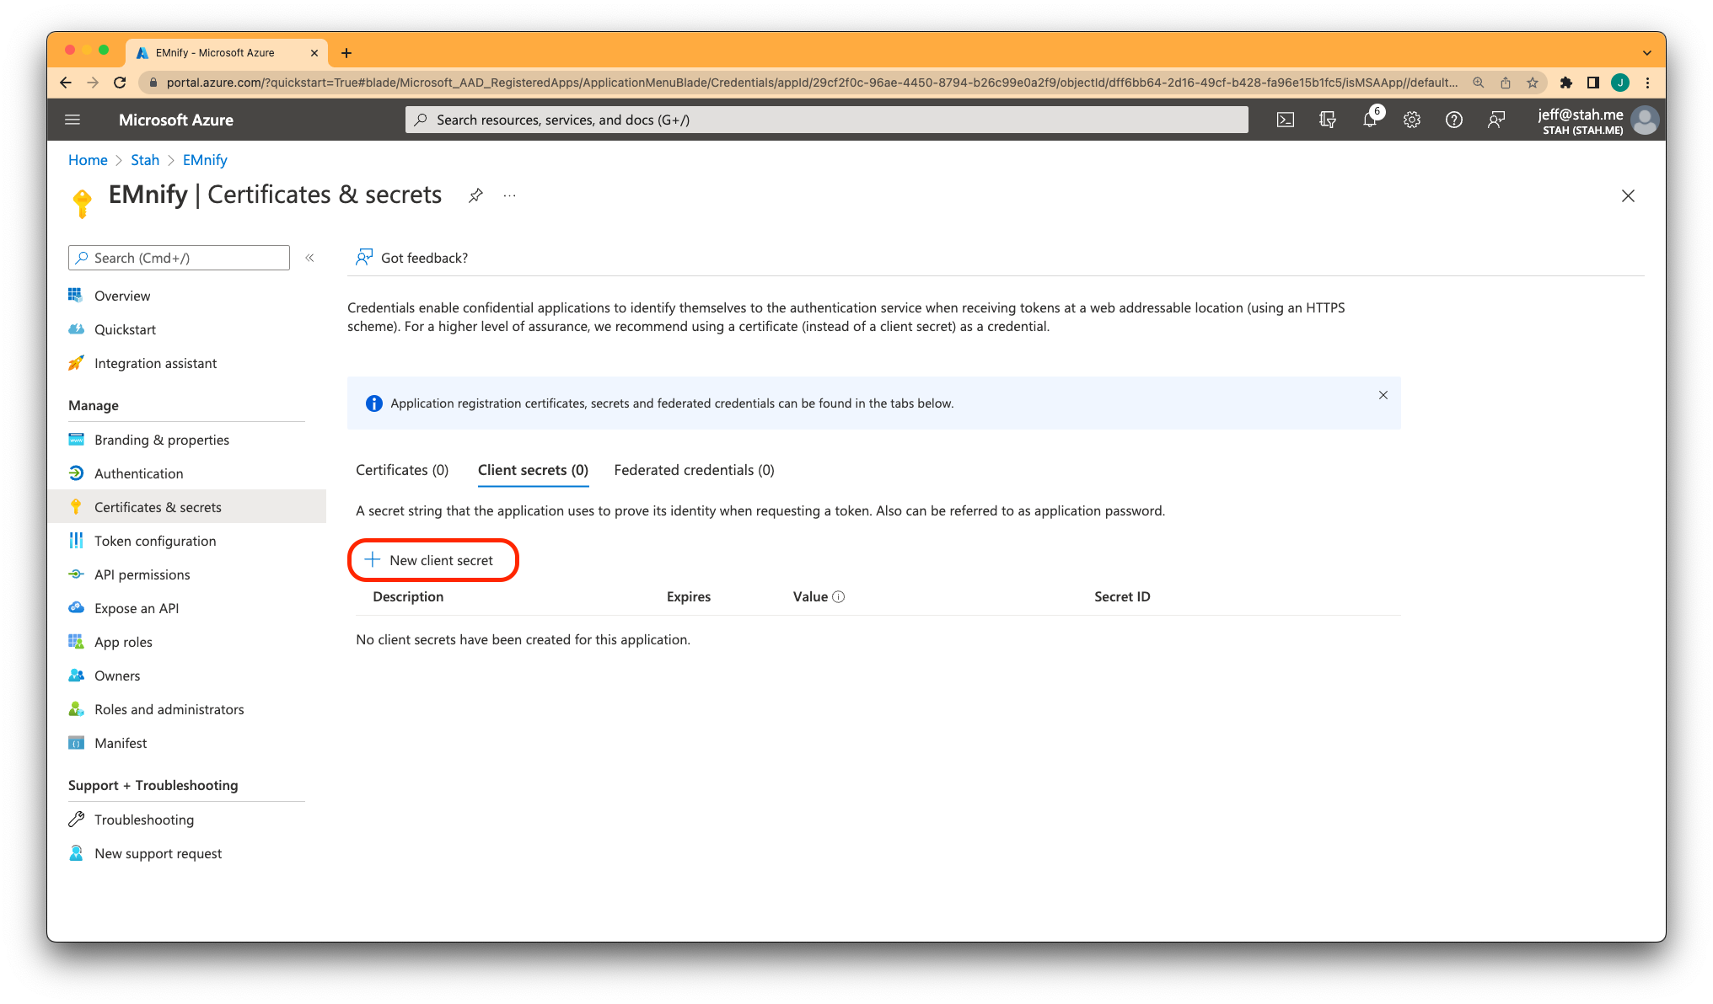Open API permissions in sidebar
Image resolution: width=1713 pixels, height=1004 pixels.
[142, 574]
